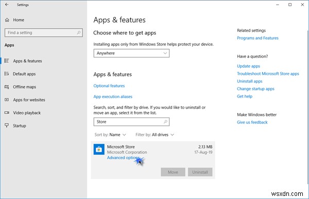Click the Home icon in sidebar
The width and height of the screenshot is (309, 199).
point(7,20)
